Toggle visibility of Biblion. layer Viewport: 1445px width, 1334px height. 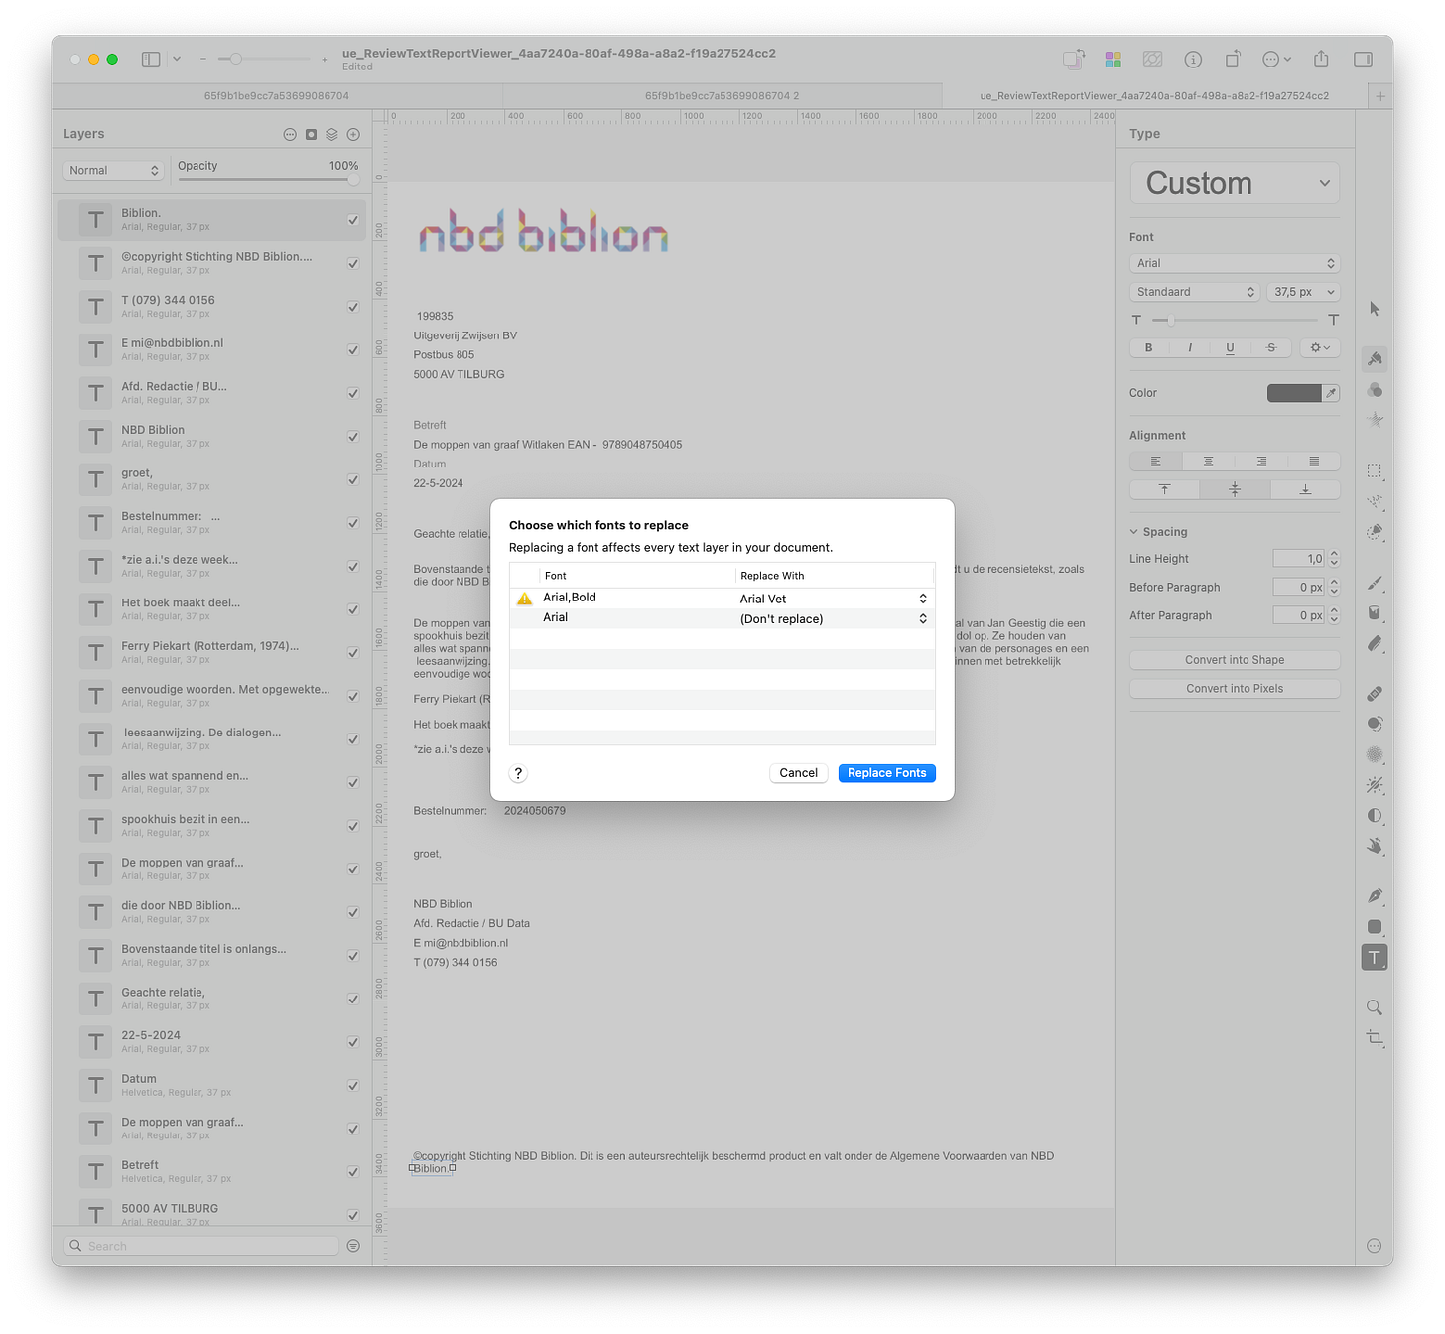353,220
